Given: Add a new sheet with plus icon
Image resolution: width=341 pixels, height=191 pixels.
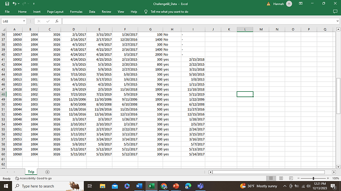Looking at the screenshot, I should pyautogui.click(x=47, y=172).
